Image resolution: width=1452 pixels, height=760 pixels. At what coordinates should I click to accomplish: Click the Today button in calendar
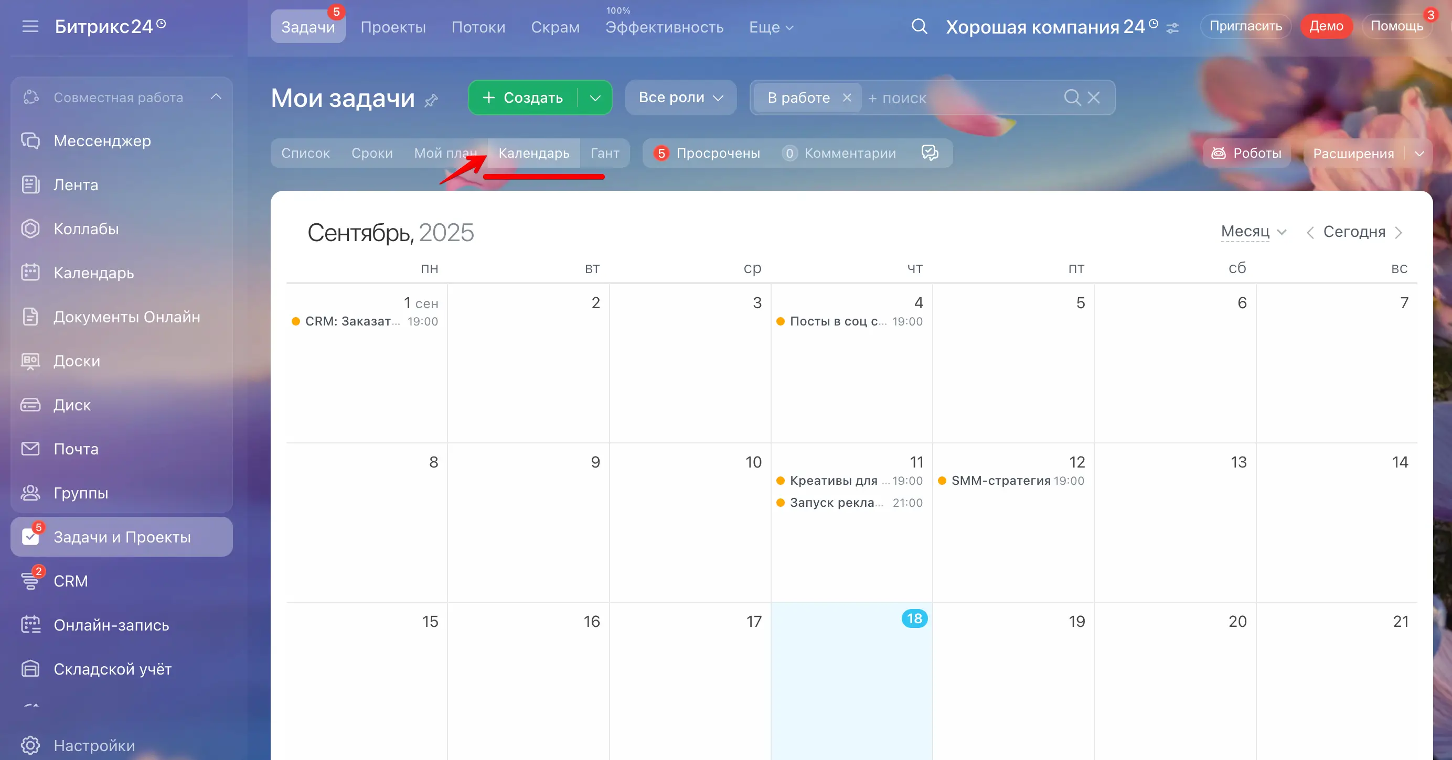[x=1354, y=232]
